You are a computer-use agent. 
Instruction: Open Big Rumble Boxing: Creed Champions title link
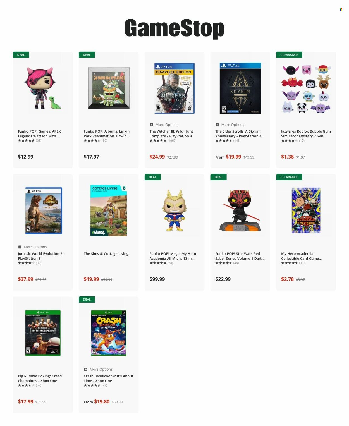pyautogui.click(x=40, y=378)
